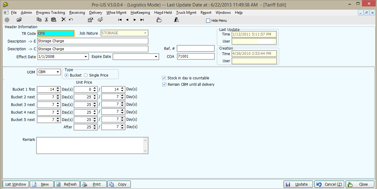
Task: Click the bottom Copy button
Action: [119, 184]
